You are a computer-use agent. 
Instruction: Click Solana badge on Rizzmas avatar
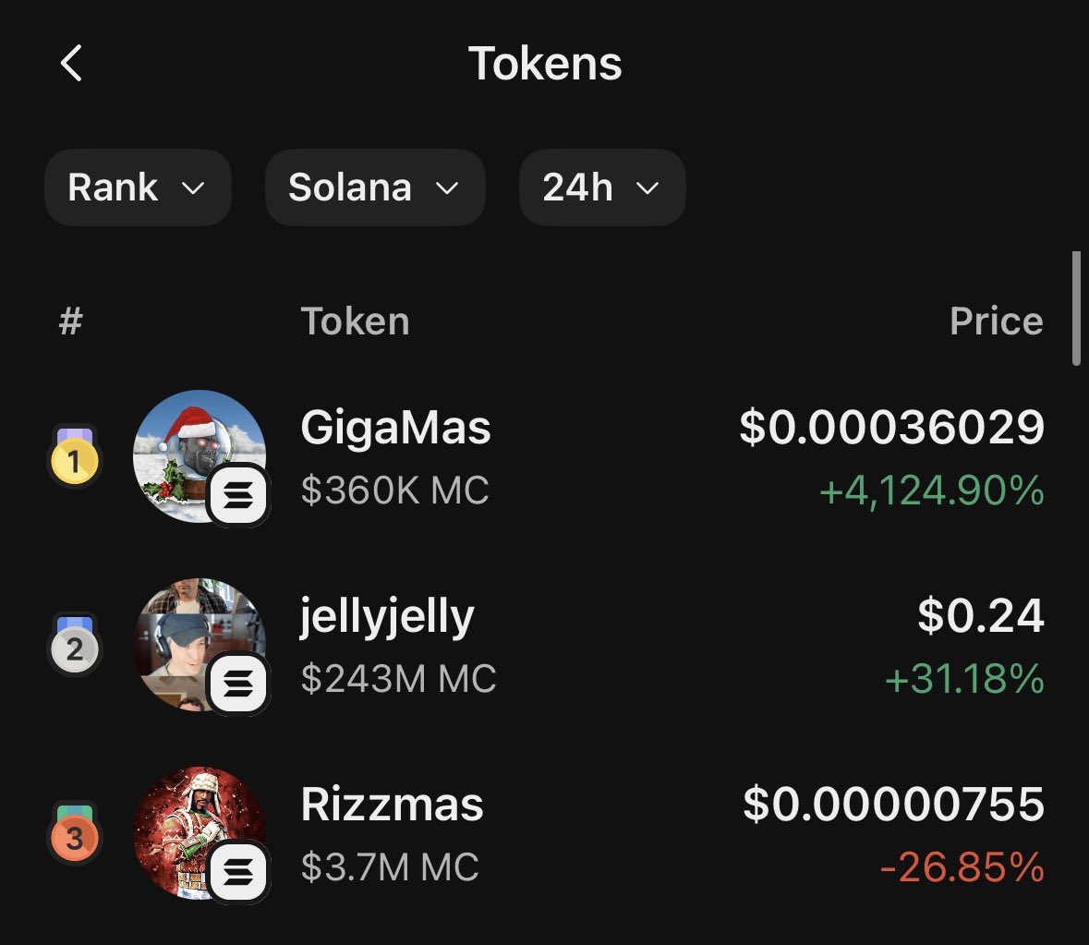(x=238, y=872)
